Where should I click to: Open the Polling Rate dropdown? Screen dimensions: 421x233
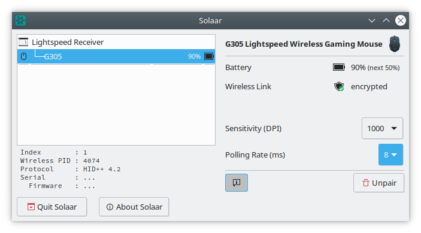tap(390, 155)
